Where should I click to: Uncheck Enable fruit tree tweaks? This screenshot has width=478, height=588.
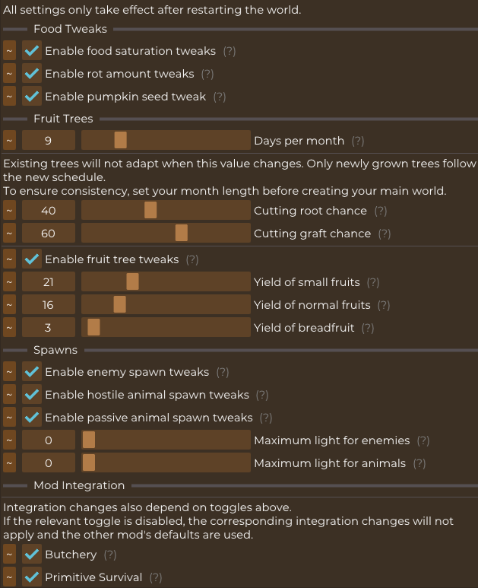(x=32, y=259)
